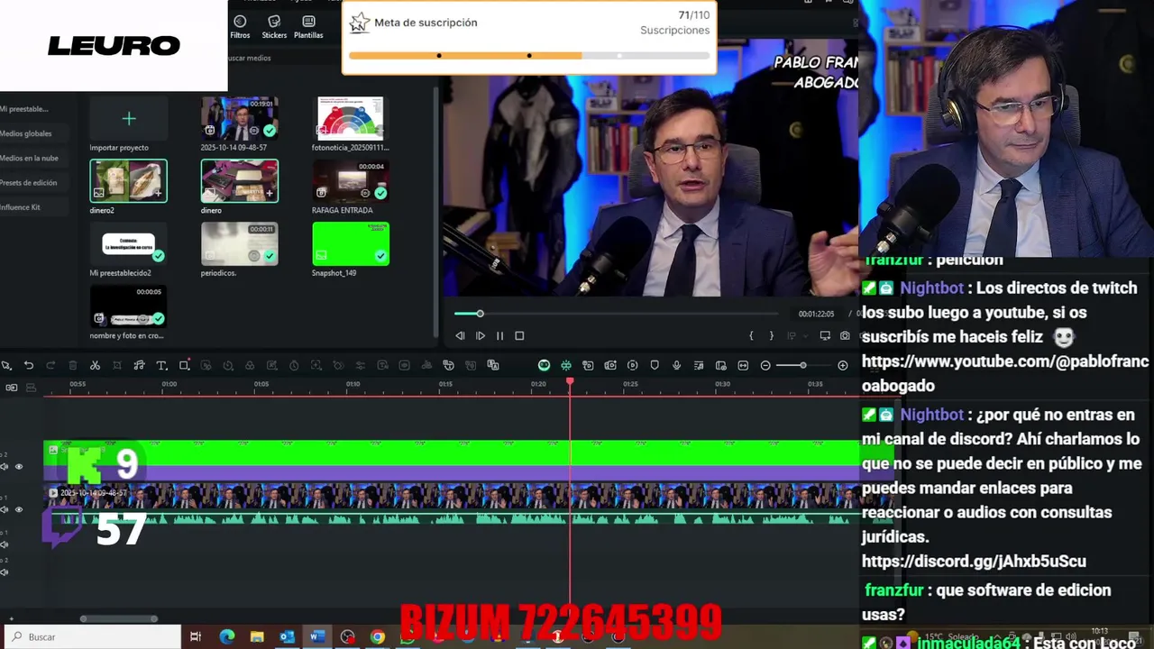The image size is (1154, 649).
Task: Select the dinero2 image thumbnail
Action: tap(128, 181)
